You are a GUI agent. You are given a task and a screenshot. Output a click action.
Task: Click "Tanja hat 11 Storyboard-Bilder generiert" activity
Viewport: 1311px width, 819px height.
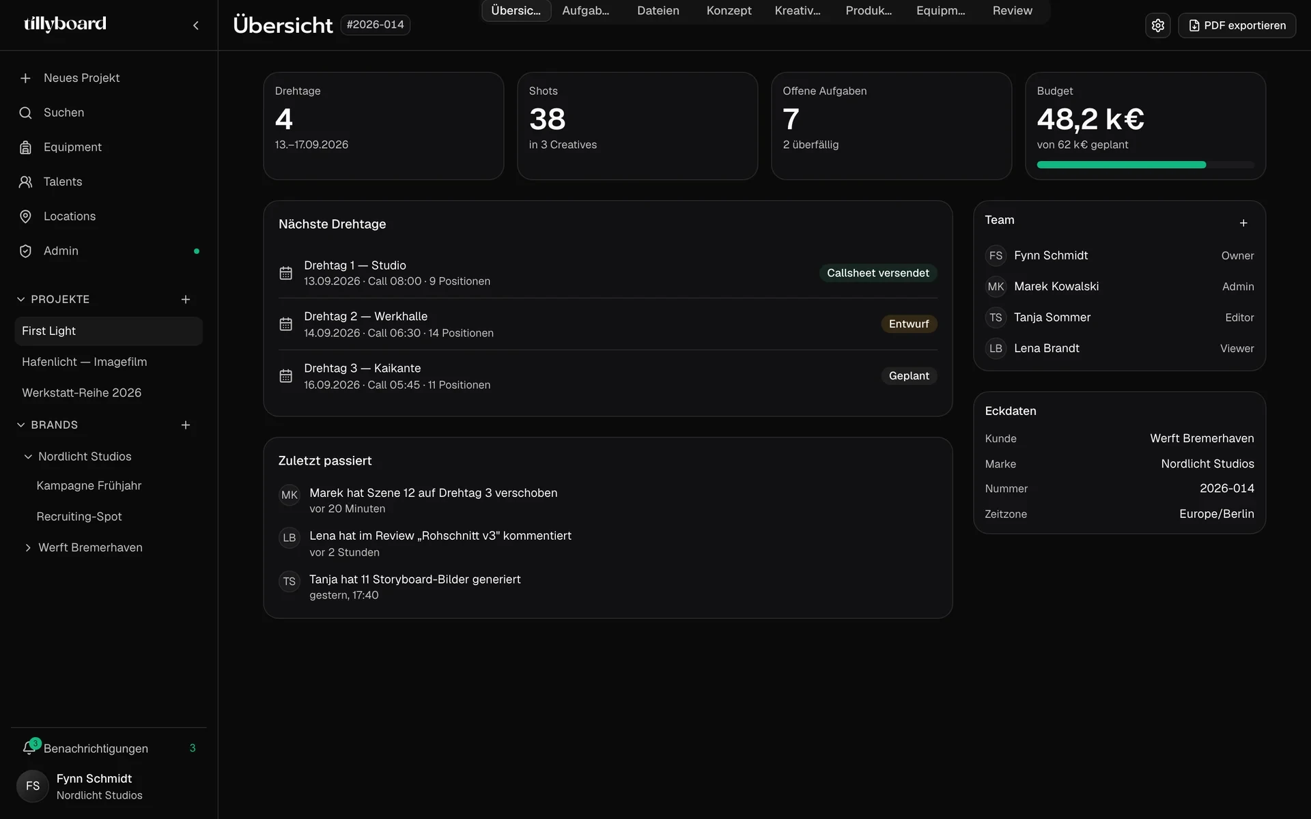click(x=414, y=579)
